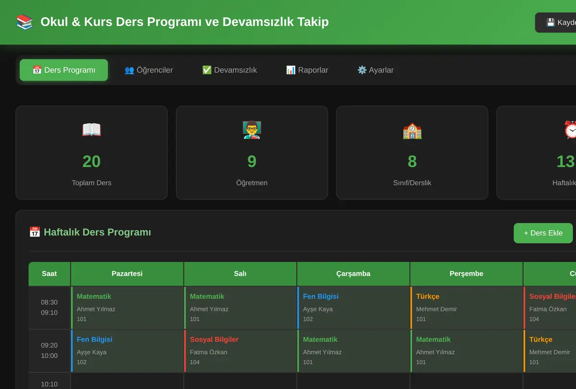Select Pazartesi 09:20 Fen Bilgisi lesson

[127, 351]
